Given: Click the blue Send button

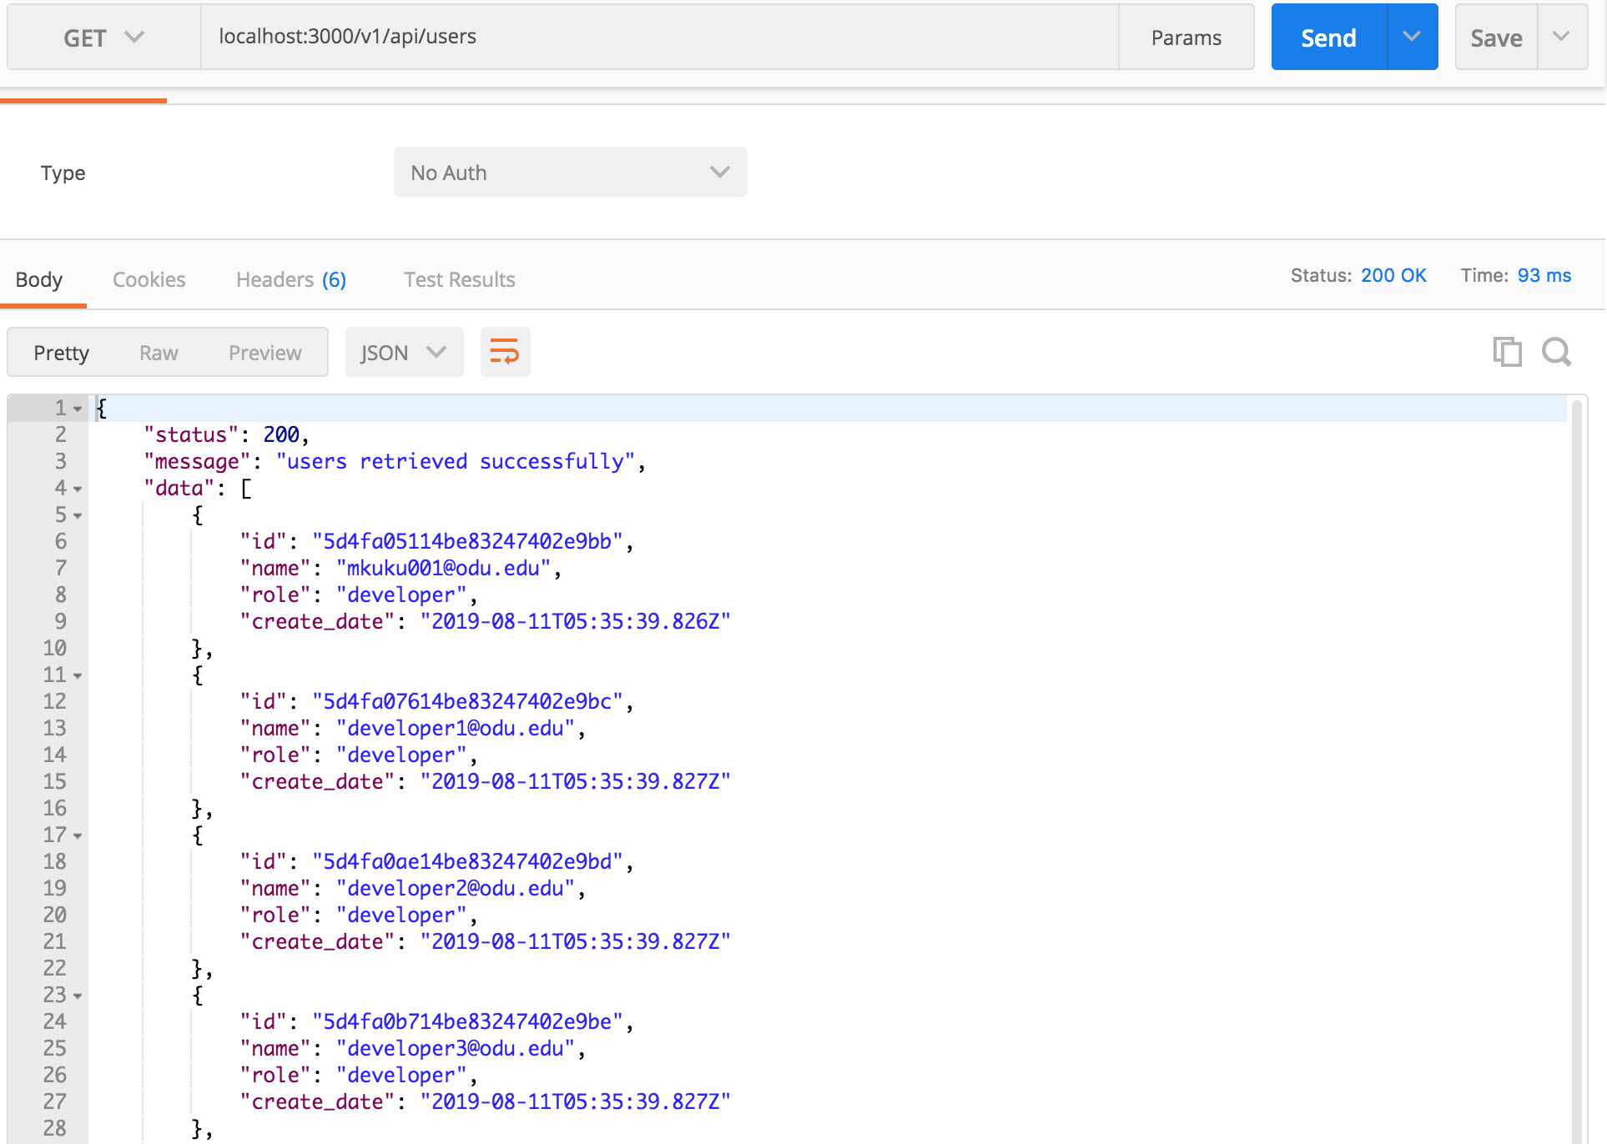Looking at the screenshot, I should click(1328, 38).
